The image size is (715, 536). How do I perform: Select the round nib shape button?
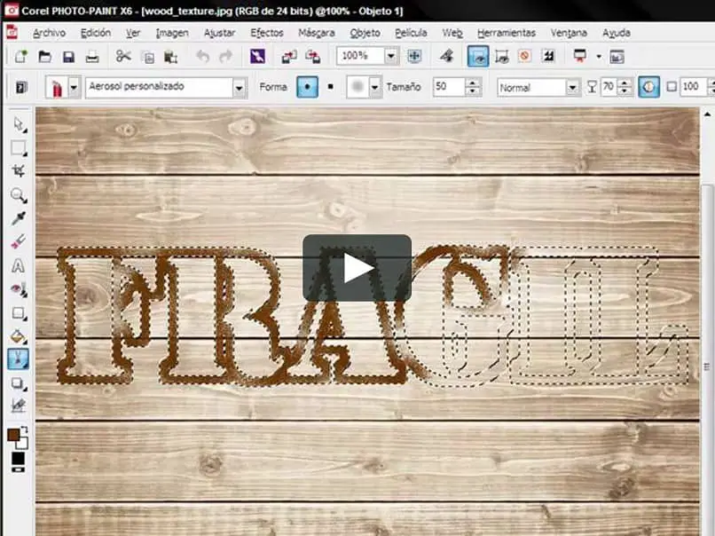point(307,87)
